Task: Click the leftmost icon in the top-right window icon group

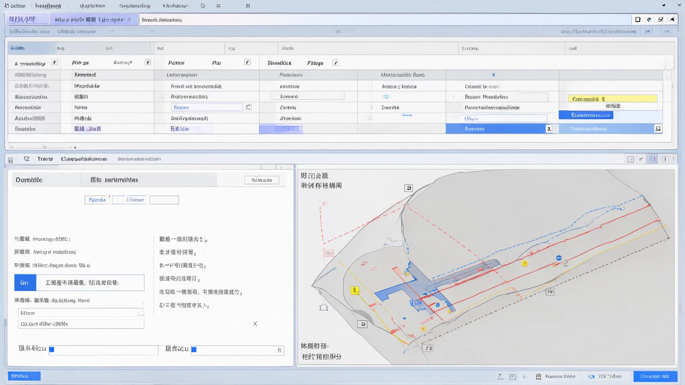Action: [x=638, y=19]
